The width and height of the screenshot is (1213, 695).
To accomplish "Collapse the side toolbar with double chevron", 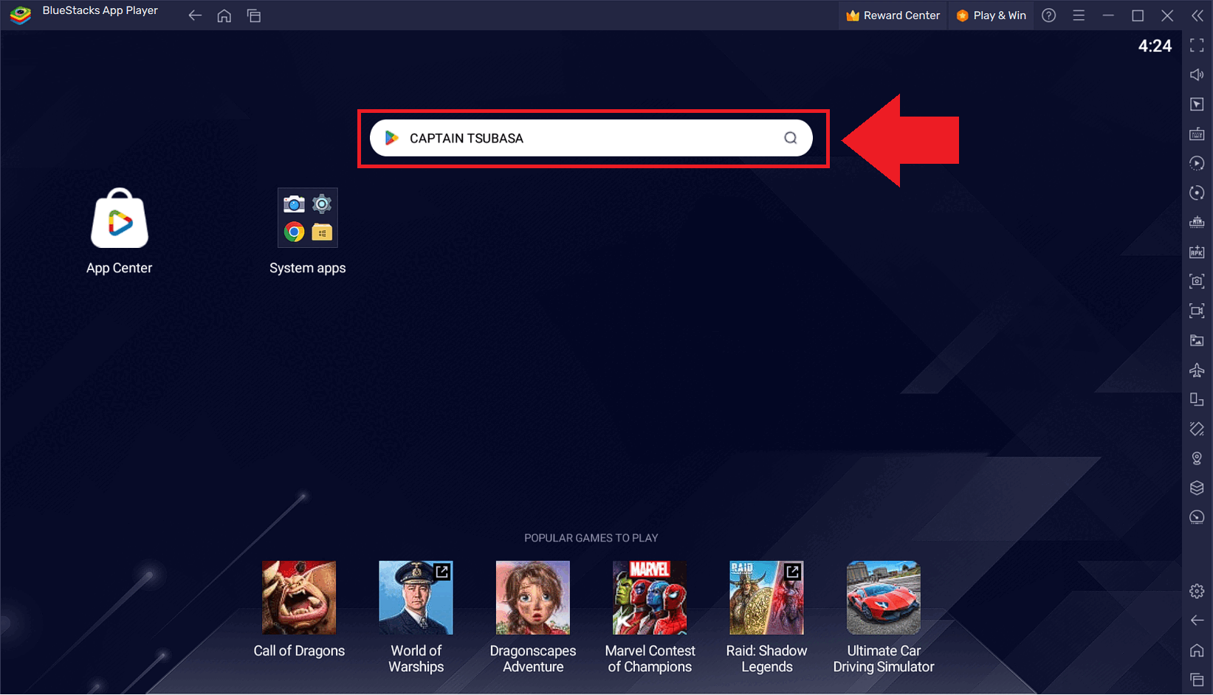I will point(1197,15).
